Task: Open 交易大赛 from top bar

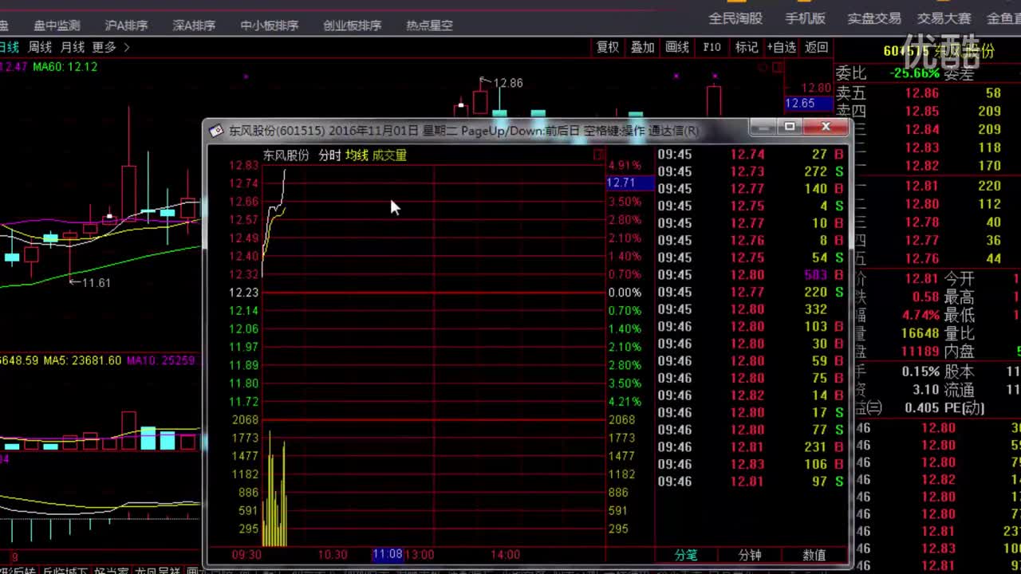Action: (x=944, y=18)
